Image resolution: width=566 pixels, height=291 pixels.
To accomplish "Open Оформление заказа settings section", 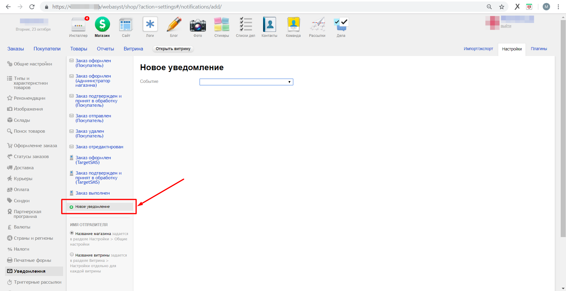I will point(35,146).
